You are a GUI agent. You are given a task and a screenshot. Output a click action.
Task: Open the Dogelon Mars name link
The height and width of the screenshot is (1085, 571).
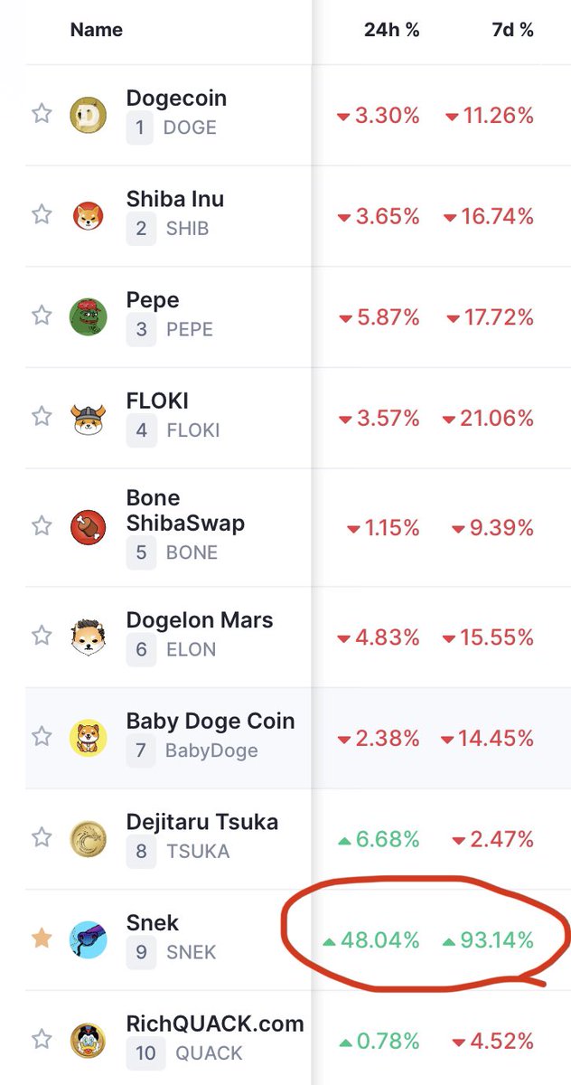200,621
